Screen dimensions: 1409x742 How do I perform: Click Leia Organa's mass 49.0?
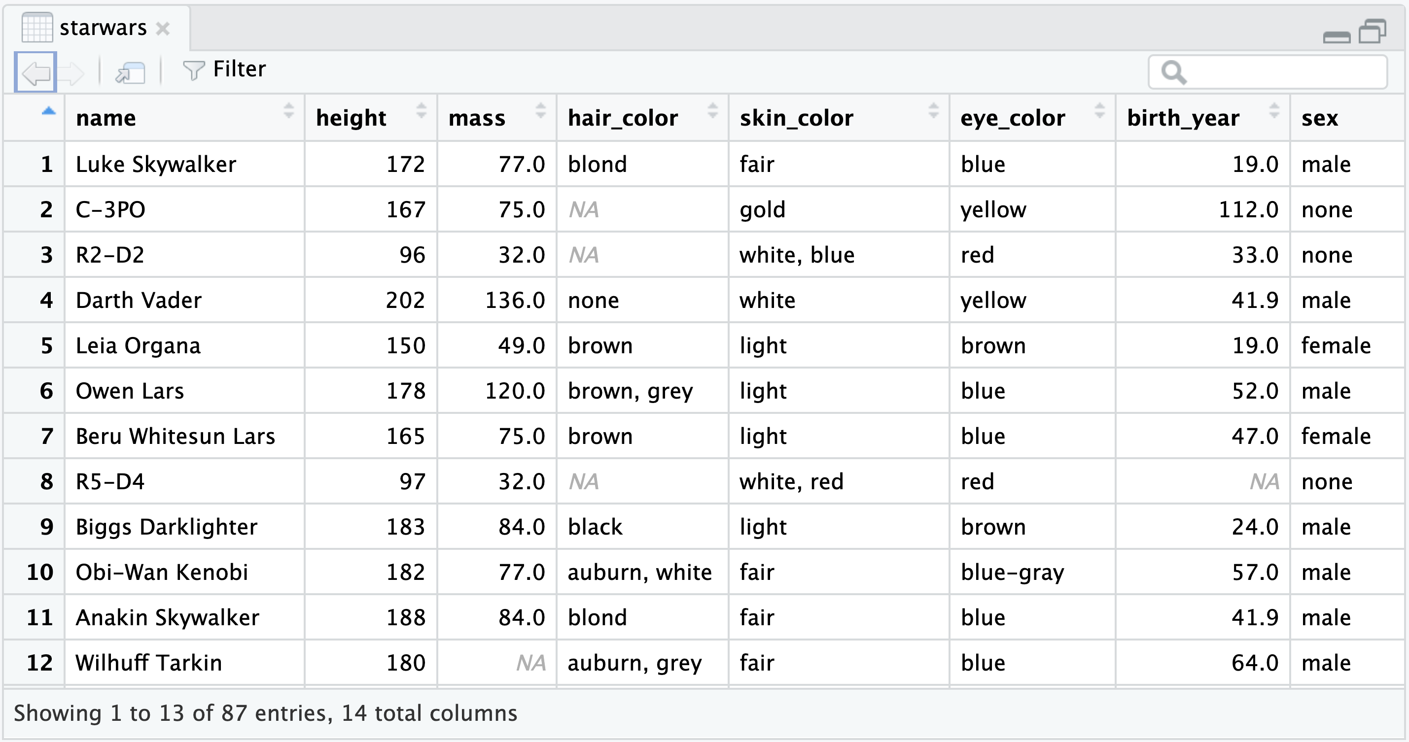pyautogui.click(x=521, y=345)
